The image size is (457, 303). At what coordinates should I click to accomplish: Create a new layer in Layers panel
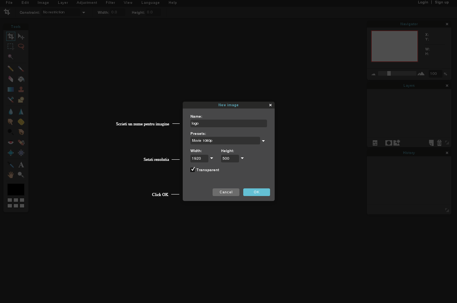point(431,143)
